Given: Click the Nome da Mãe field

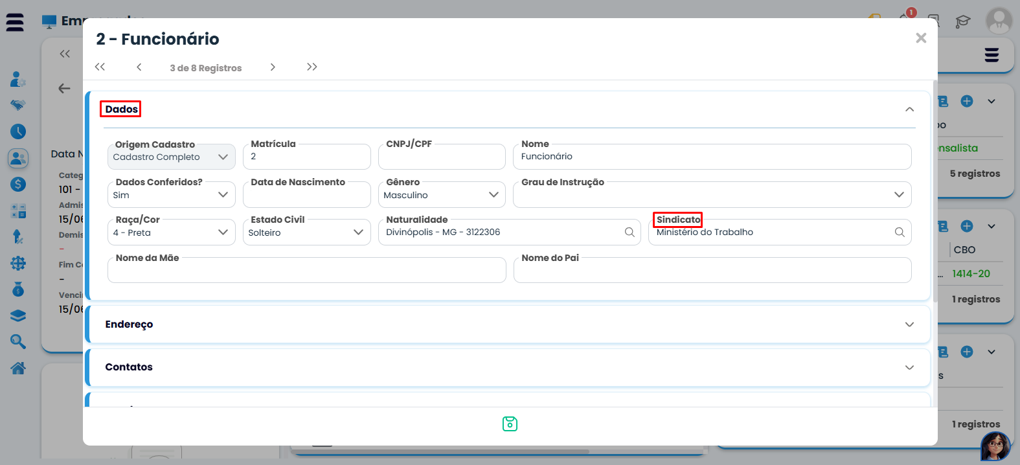Looking at the screenshot, I should point(306,270).
